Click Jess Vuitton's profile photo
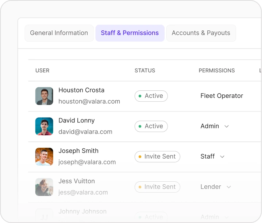Screen dimensions: 262x223 [x=44, y=187]
